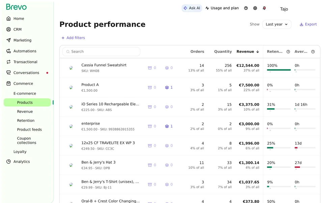Click the Average column info icon
324x203 pixels.
point(313,51)
